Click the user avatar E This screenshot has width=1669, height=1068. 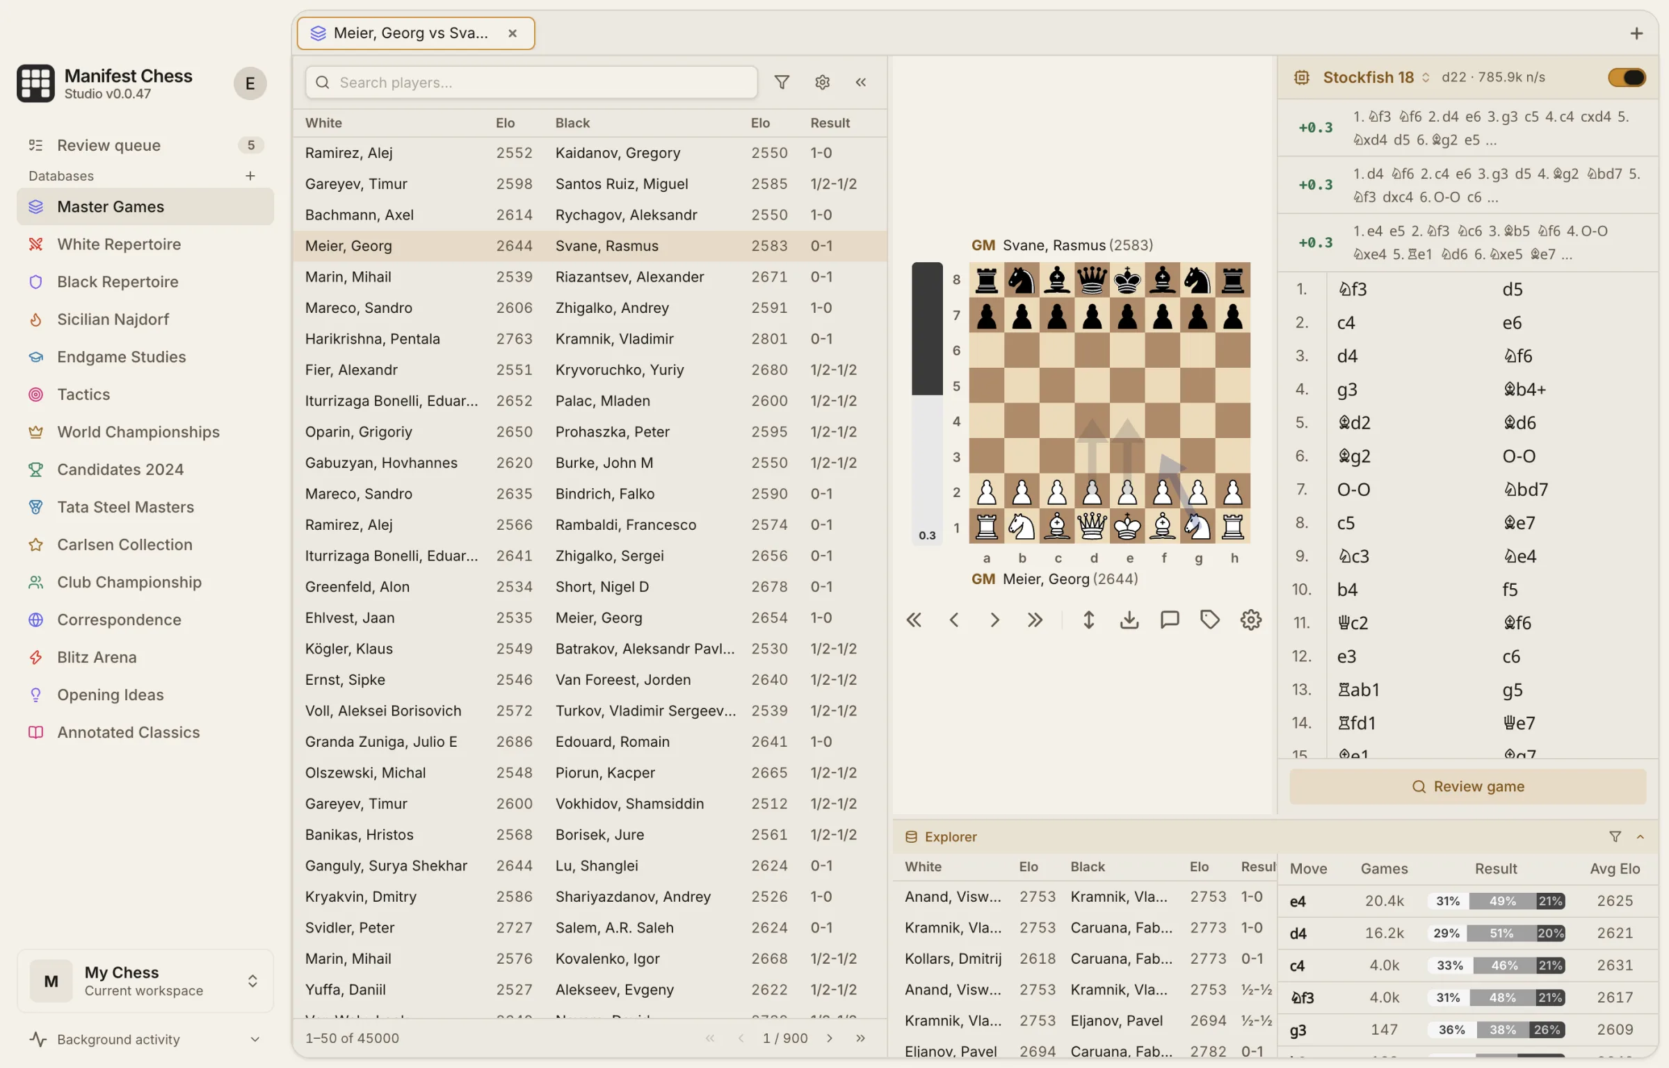click(x=250, y=83)
